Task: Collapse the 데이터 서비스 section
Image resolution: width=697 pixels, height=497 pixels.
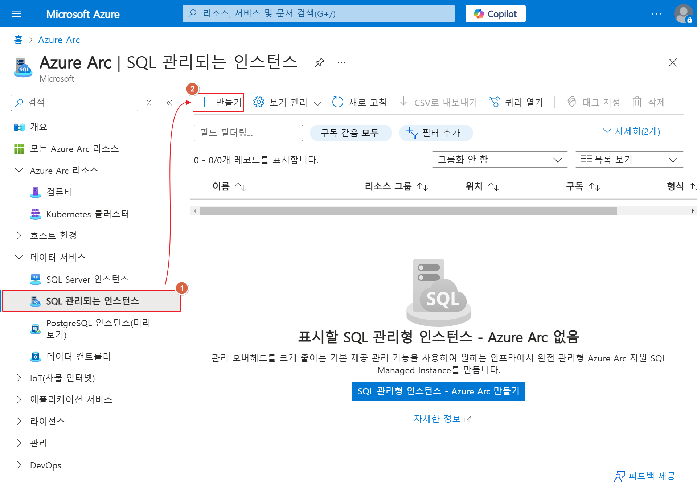Action: tap(19, 257)
